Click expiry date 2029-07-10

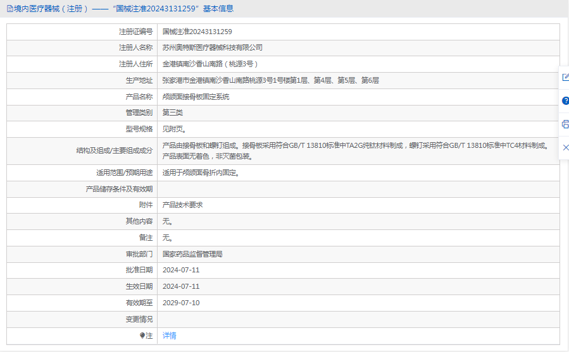(x=181, y=303)
